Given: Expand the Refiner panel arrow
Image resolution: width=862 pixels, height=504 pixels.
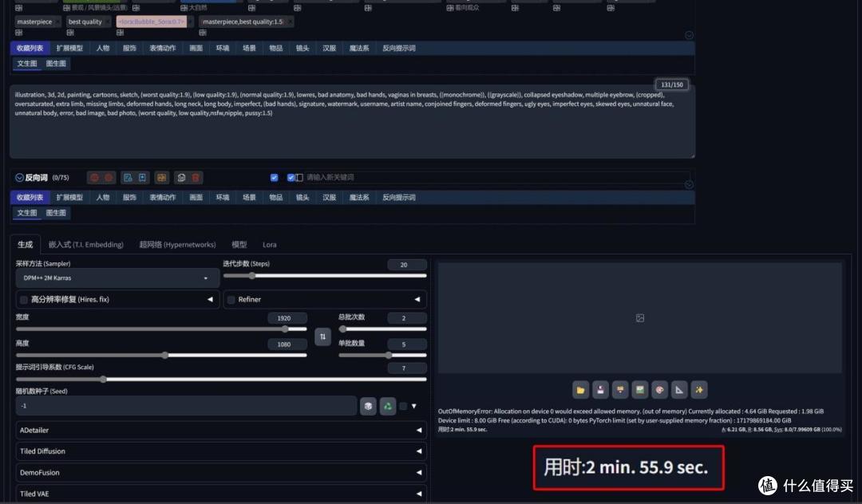Looking at the screenshot, I should (417, 300).
